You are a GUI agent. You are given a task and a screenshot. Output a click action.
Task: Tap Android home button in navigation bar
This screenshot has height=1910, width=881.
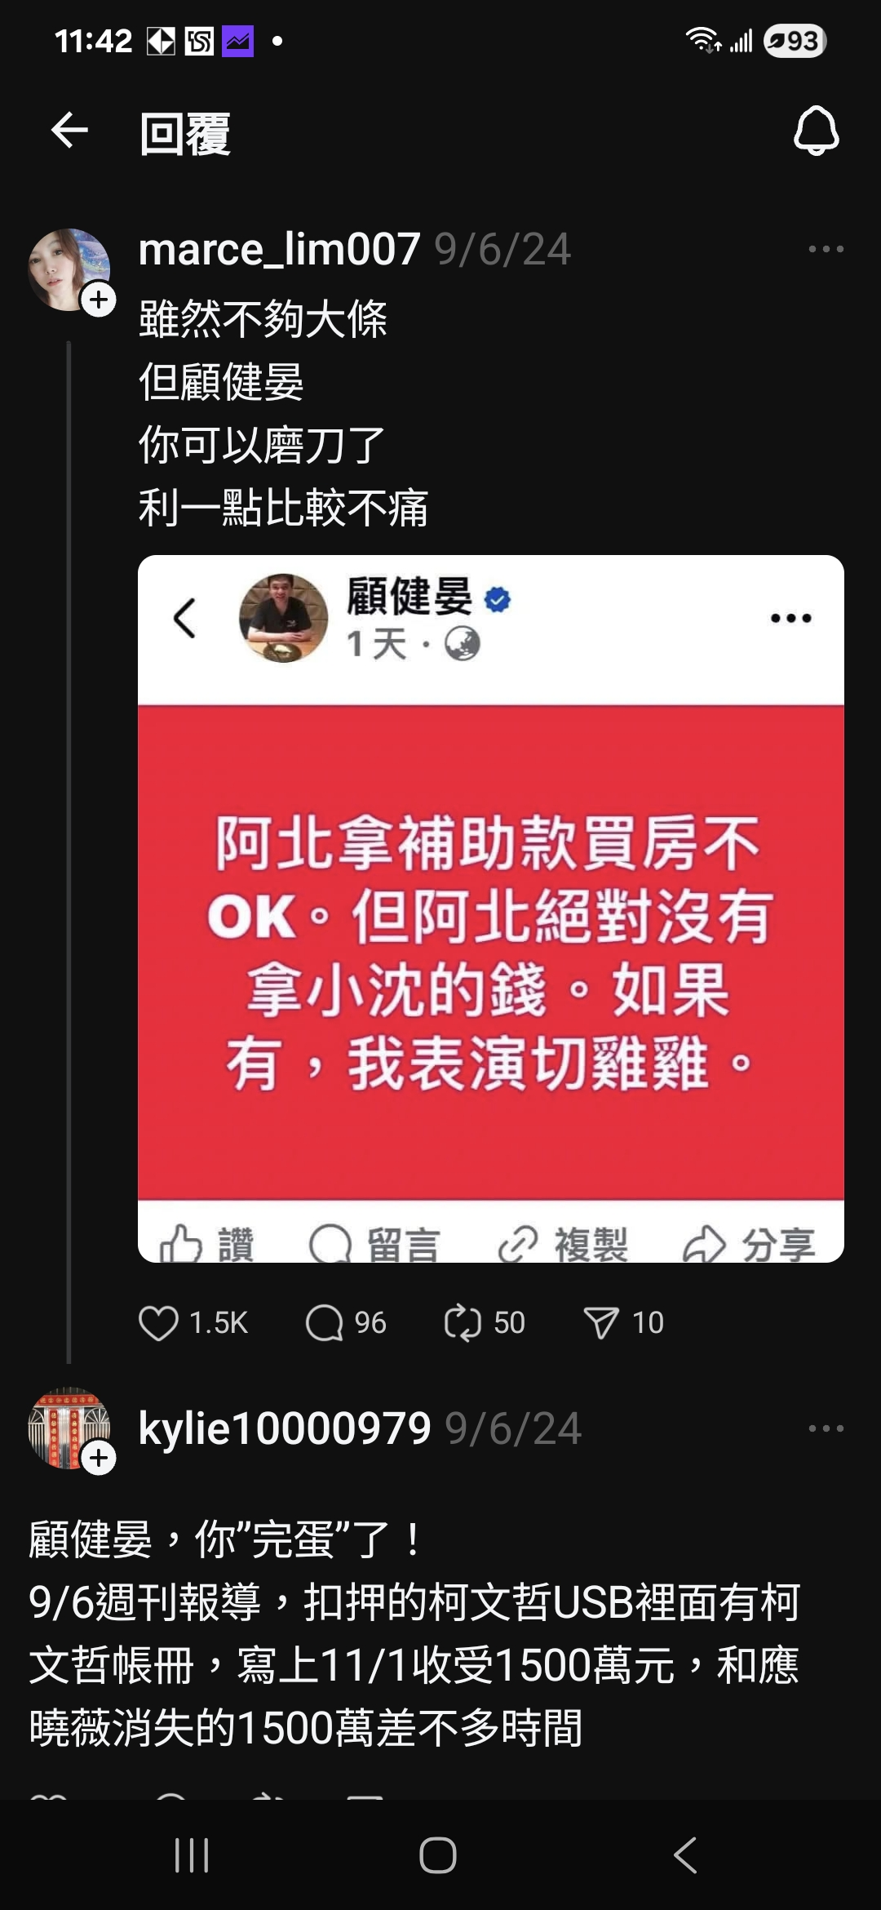tap(438, 1855)
